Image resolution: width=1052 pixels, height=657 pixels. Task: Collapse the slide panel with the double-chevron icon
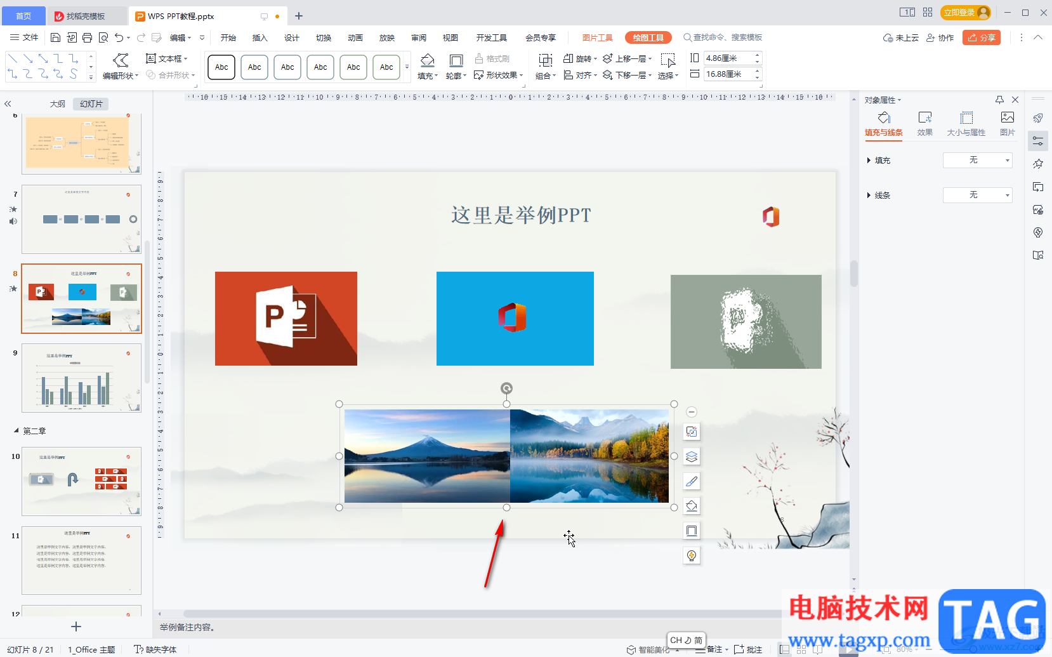(x=8, y=103)
